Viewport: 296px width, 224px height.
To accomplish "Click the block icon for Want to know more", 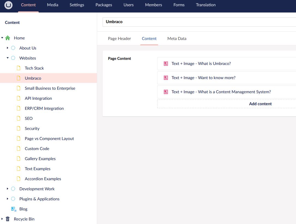I will tap(166, 78).
